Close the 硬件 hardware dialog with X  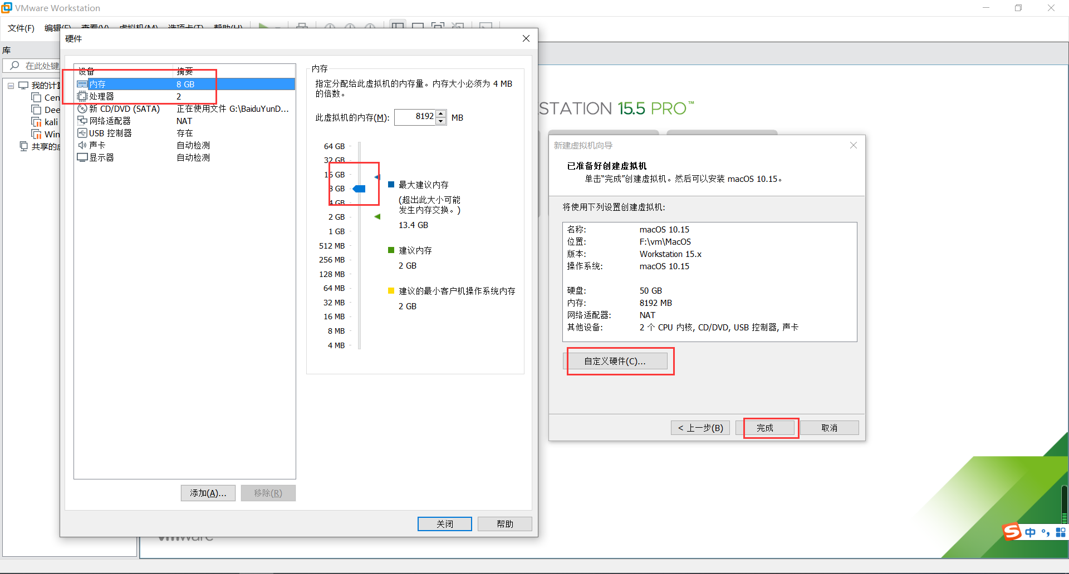526,38
